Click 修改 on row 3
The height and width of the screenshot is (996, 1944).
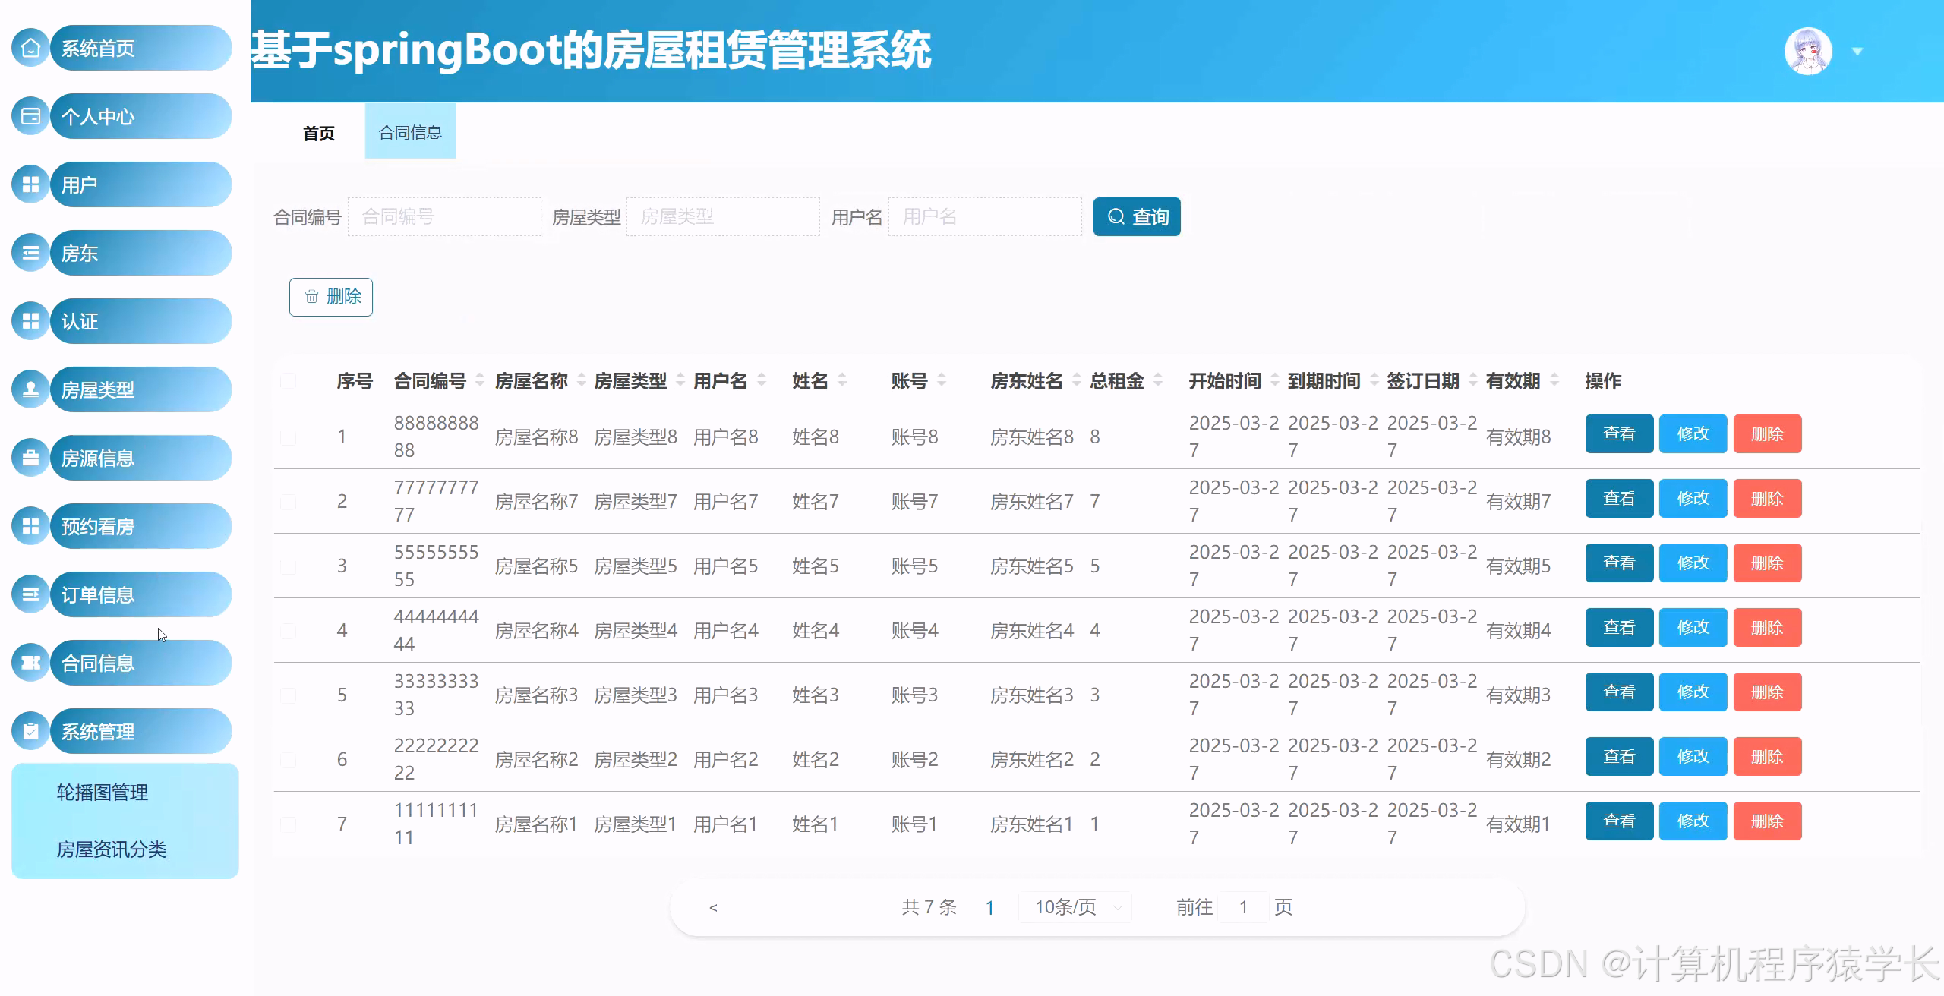pyautogui.click(x=1693, y=563)
